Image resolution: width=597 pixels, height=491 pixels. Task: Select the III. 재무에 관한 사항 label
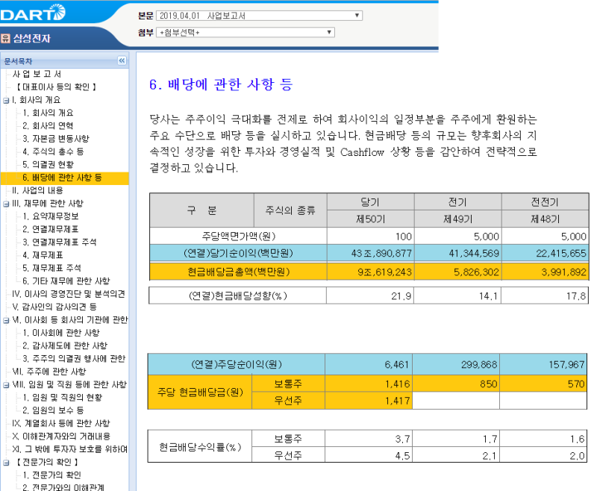click(48, 203)
